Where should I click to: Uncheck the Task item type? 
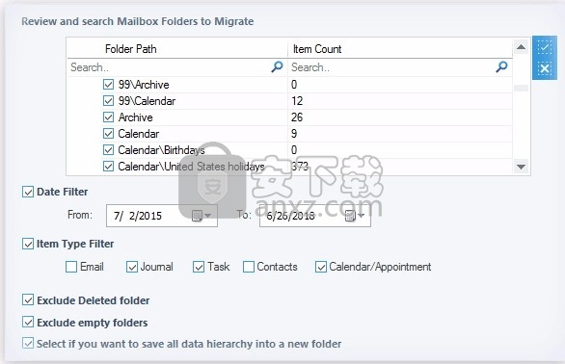click(x=199, y=267)
